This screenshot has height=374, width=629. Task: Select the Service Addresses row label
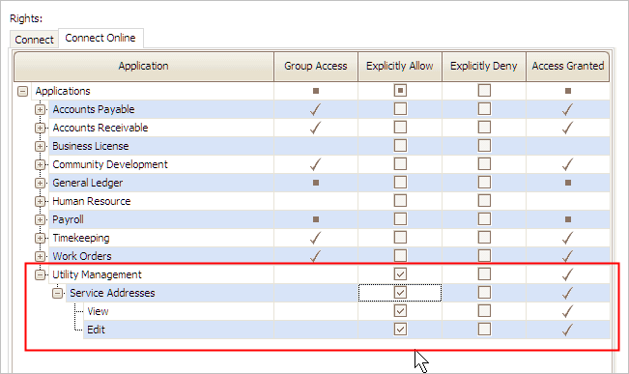pyautogui.click(x=112, y=294)
